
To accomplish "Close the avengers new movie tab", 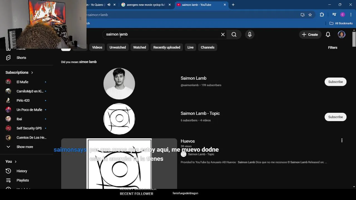I will point(170,5).
